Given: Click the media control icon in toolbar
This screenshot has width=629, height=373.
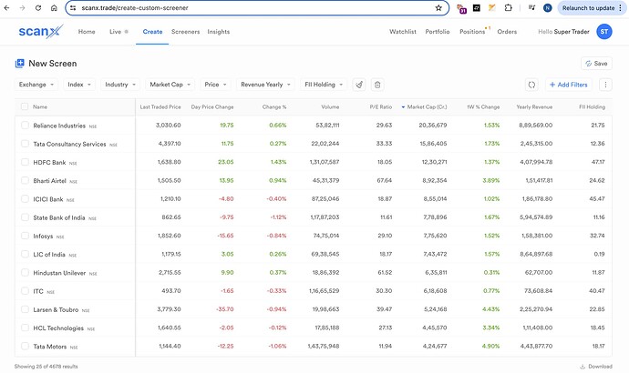Looking at the screenshot, I should coord(531,7).
